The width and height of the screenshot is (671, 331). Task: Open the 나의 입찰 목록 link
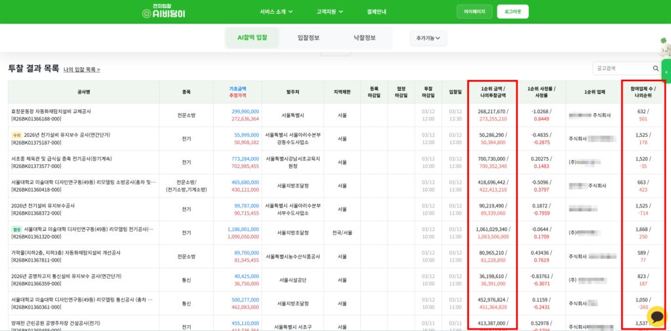point(82,69)
